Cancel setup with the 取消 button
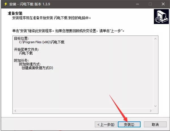The image size is (170, 131). coord(155,124)
